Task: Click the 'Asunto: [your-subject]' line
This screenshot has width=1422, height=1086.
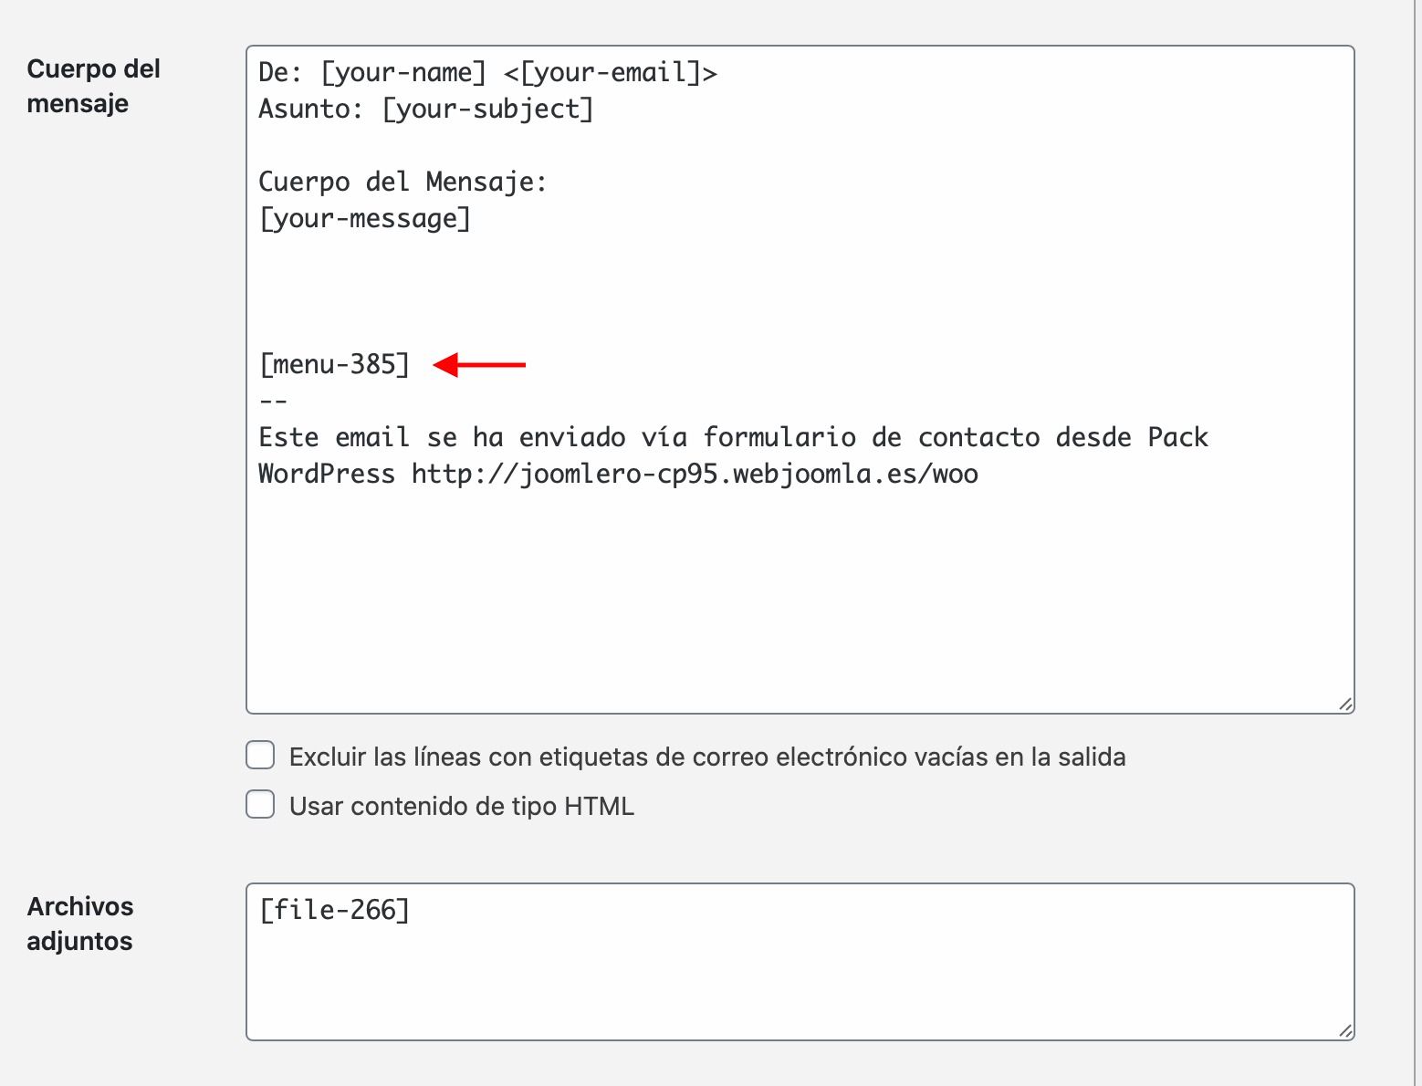Action: coord(426,110)
